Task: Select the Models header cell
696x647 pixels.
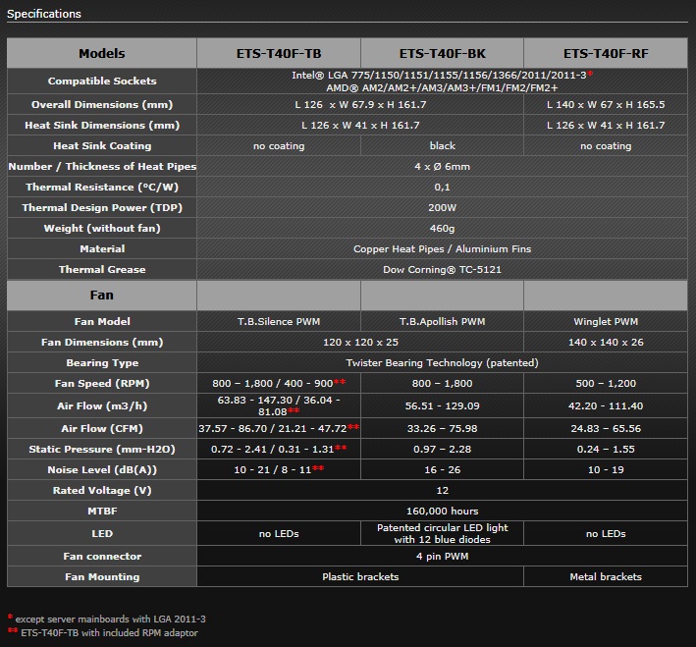Action: [x=102, y=53]
